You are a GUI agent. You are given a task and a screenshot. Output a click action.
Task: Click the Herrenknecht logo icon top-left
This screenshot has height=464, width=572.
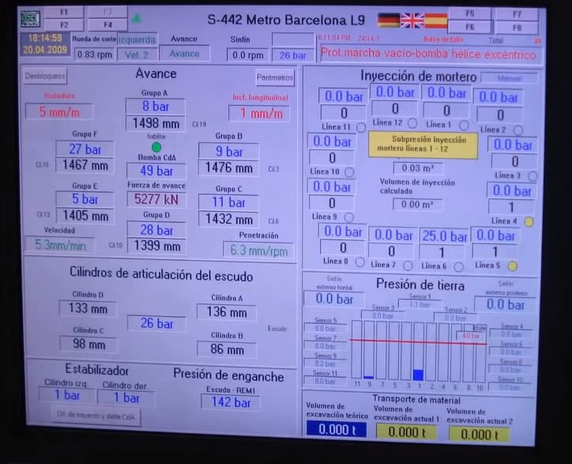click(x=30, y=19)
